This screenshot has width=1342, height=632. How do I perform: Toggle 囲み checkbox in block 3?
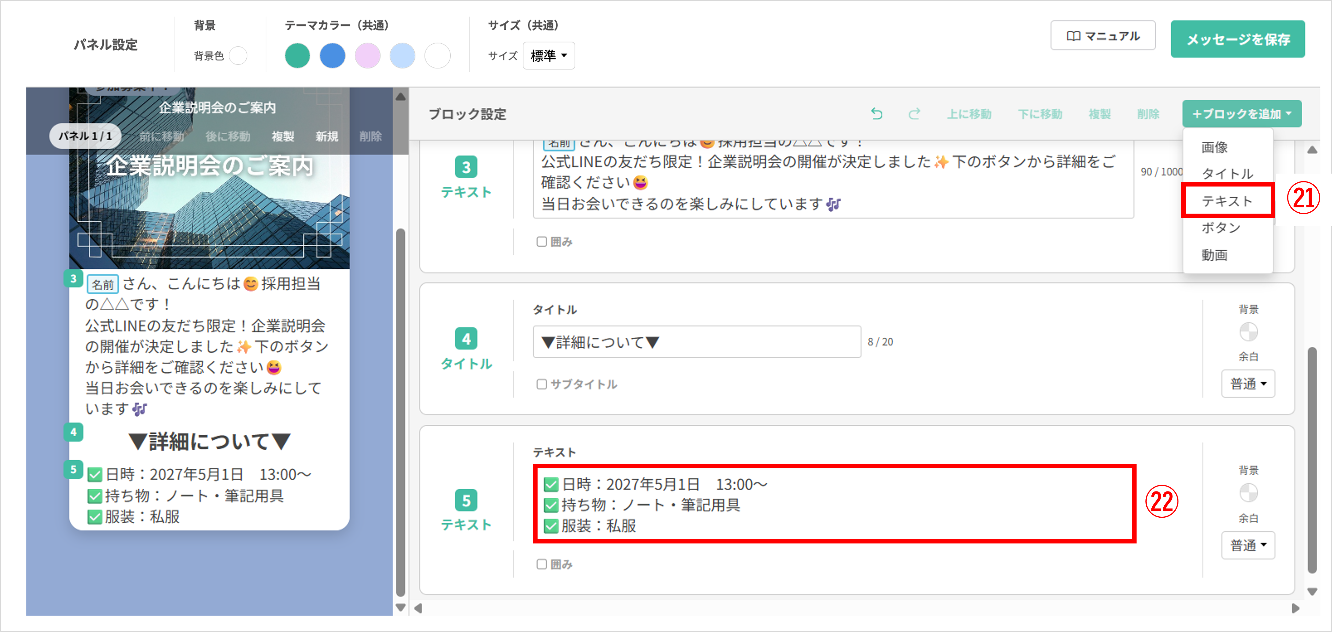click(541, 242)
